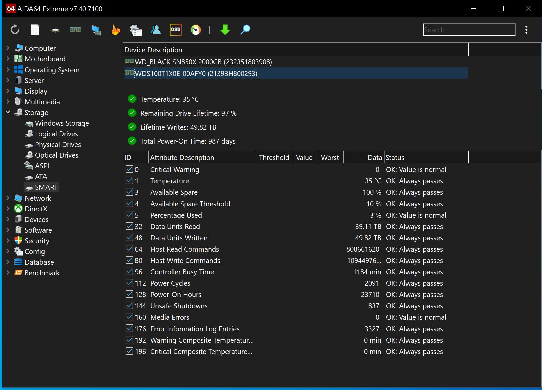This screenshot has height=390, width=542.
Task: Click the user account toolbar icon
Action: [x=156, y=30]
